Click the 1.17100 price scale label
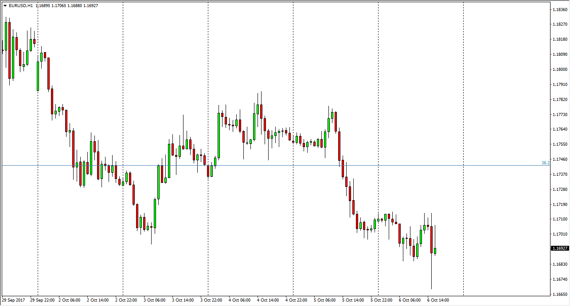 pyautogui.click(x=560, y=219)
